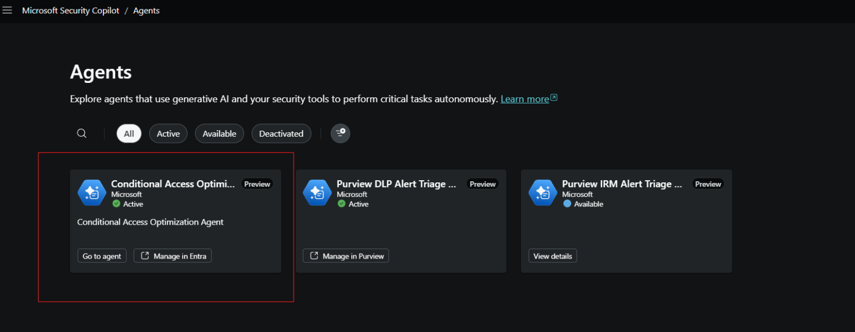Click the Purview IRM Alert Triage agent icon
The height and width of the screenshot is (332, 855).
click(x=543, y=192)
